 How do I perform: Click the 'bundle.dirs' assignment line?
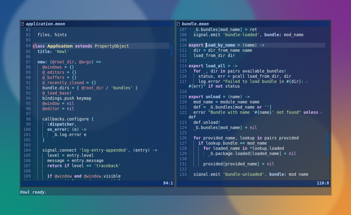pyautogui.click(x=90, y=88)
